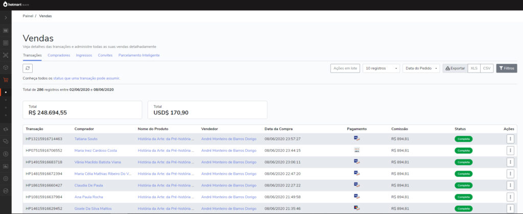523x214 pixels.
Task: Open the grid icon in the sidebar
Action: [x=6, y=43]
